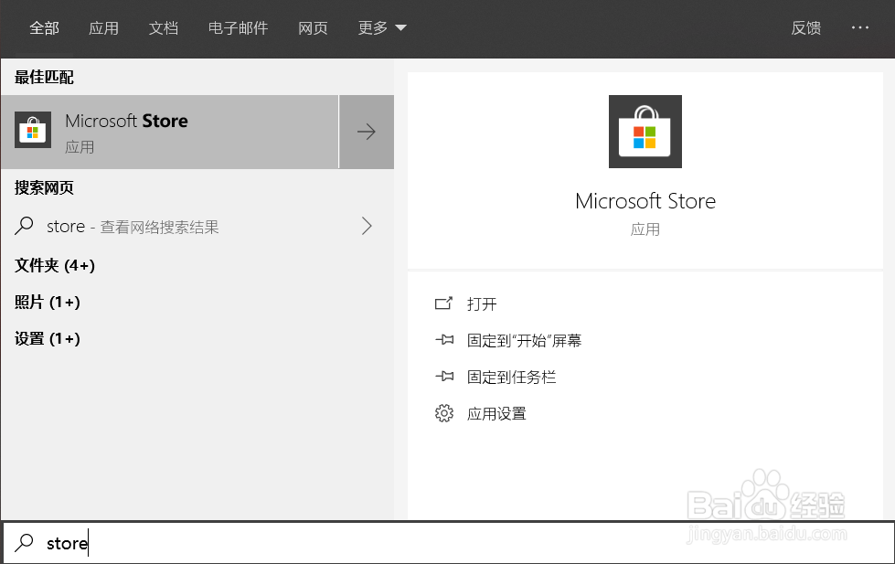895x564 pixels.
Task: Select the 电子邮件 (Email) tab
Action: [238, 28]
